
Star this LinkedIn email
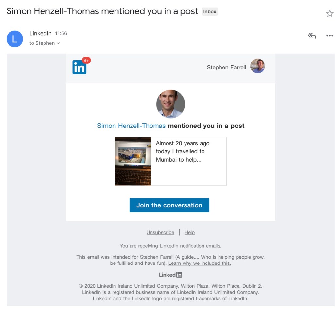(329, 13)
